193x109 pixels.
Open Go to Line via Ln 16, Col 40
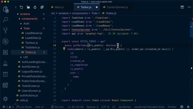coord(76,107)
